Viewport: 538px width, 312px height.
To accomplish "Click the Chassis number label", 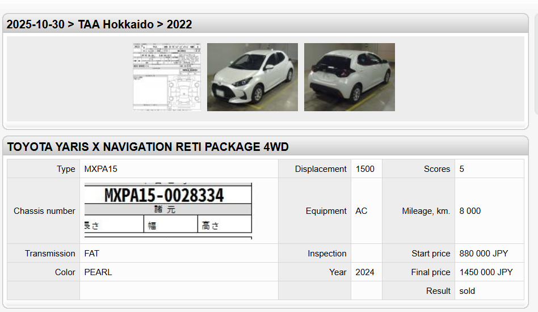I will pyautogui.click(x=44, y=211).
